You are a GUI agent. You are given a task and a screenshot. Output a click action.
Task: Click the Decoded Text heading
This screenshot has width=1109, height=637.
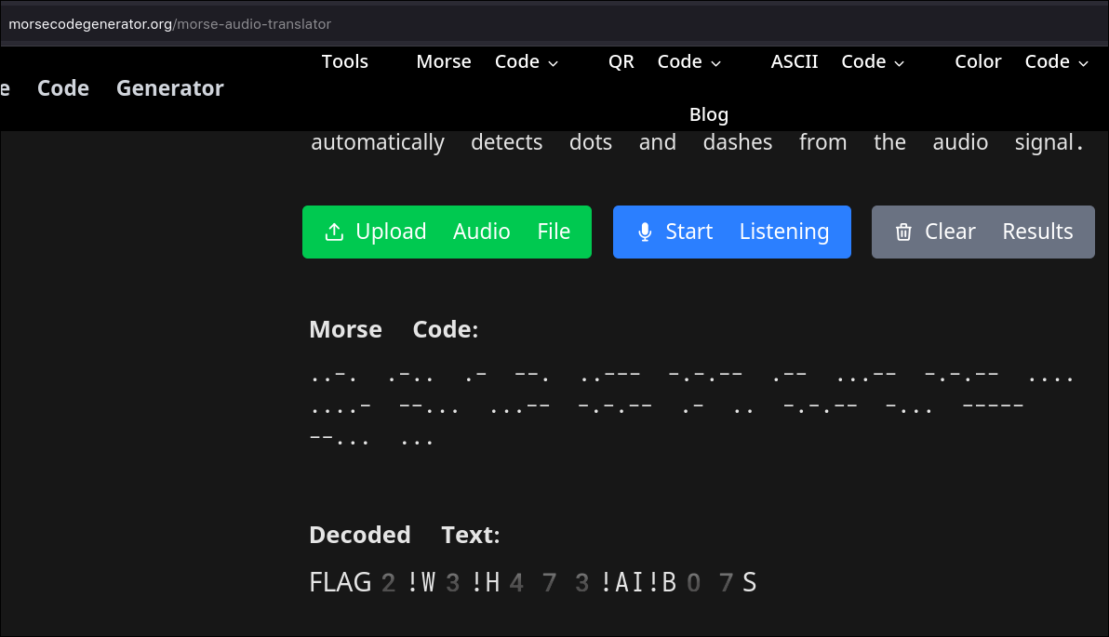[404, 535]
